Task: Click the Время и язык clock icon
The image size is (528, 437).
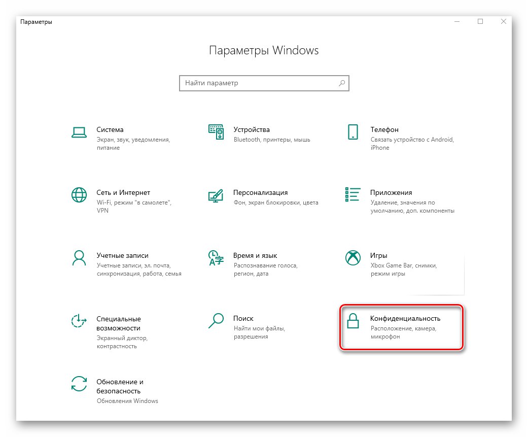Action: pos(216,258)
